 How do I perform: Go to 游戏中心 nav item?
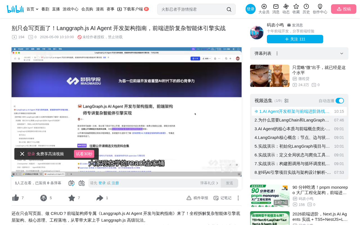point(71,9)
